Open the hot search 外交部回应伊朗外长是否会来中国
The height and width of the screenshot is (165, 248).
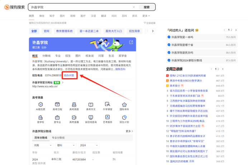pos(189,116)
